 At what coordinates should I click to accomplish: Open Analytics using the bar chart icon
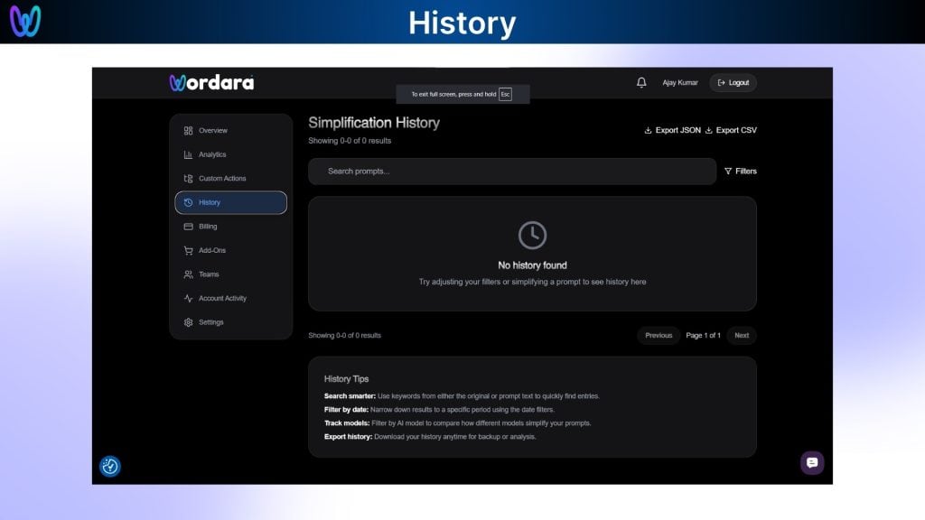pyautogui.click(x=188, y=154)
